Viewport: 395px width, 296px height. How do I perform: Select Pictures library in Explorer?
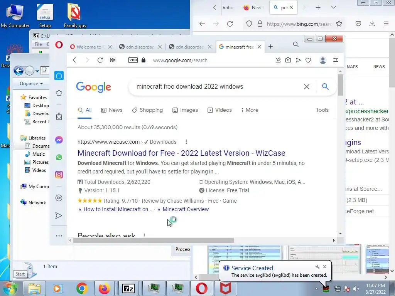[x=37, y=162]
